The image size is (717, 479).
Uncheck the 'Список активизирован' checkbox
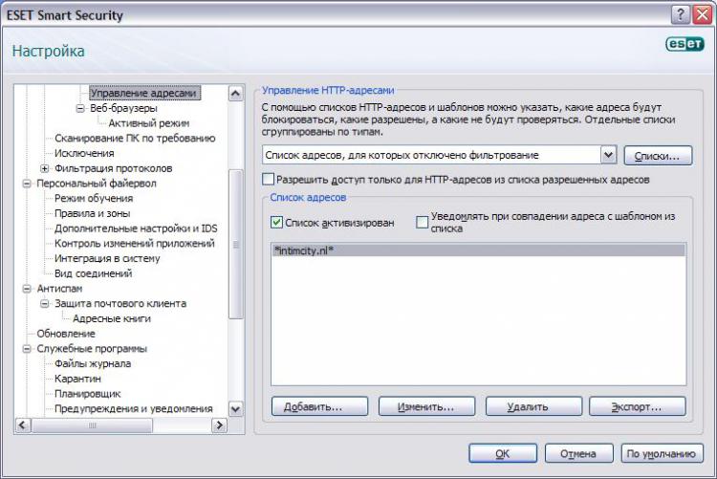(277, 222)
